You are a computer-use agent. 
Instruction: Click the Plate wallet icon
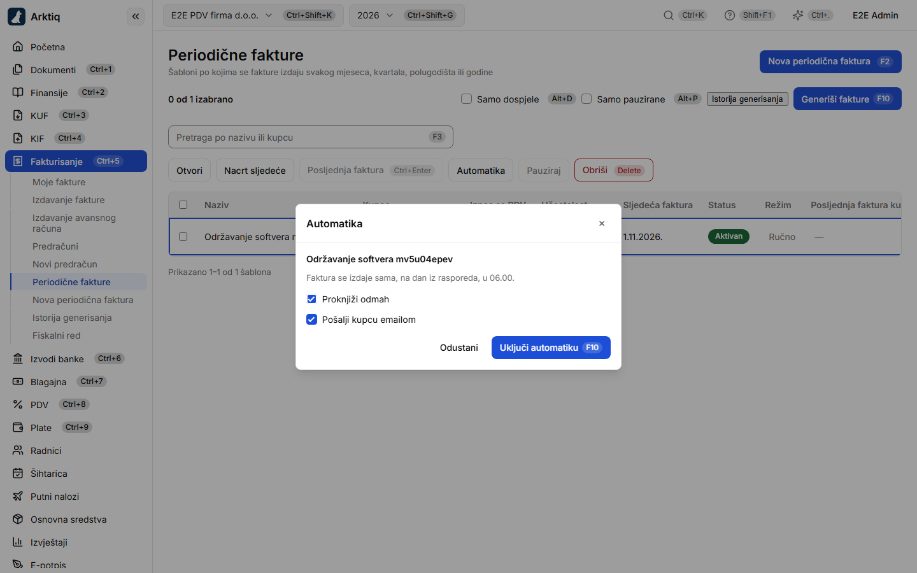(18, 428)
